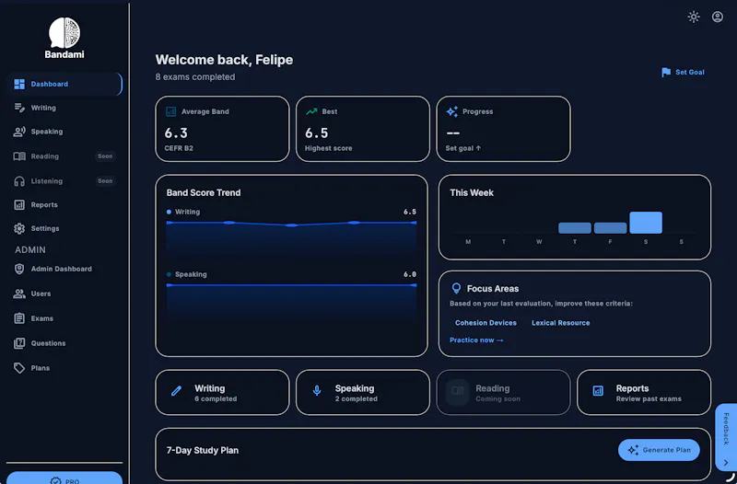Open Reports Review past exams card

tap(644, 393)
